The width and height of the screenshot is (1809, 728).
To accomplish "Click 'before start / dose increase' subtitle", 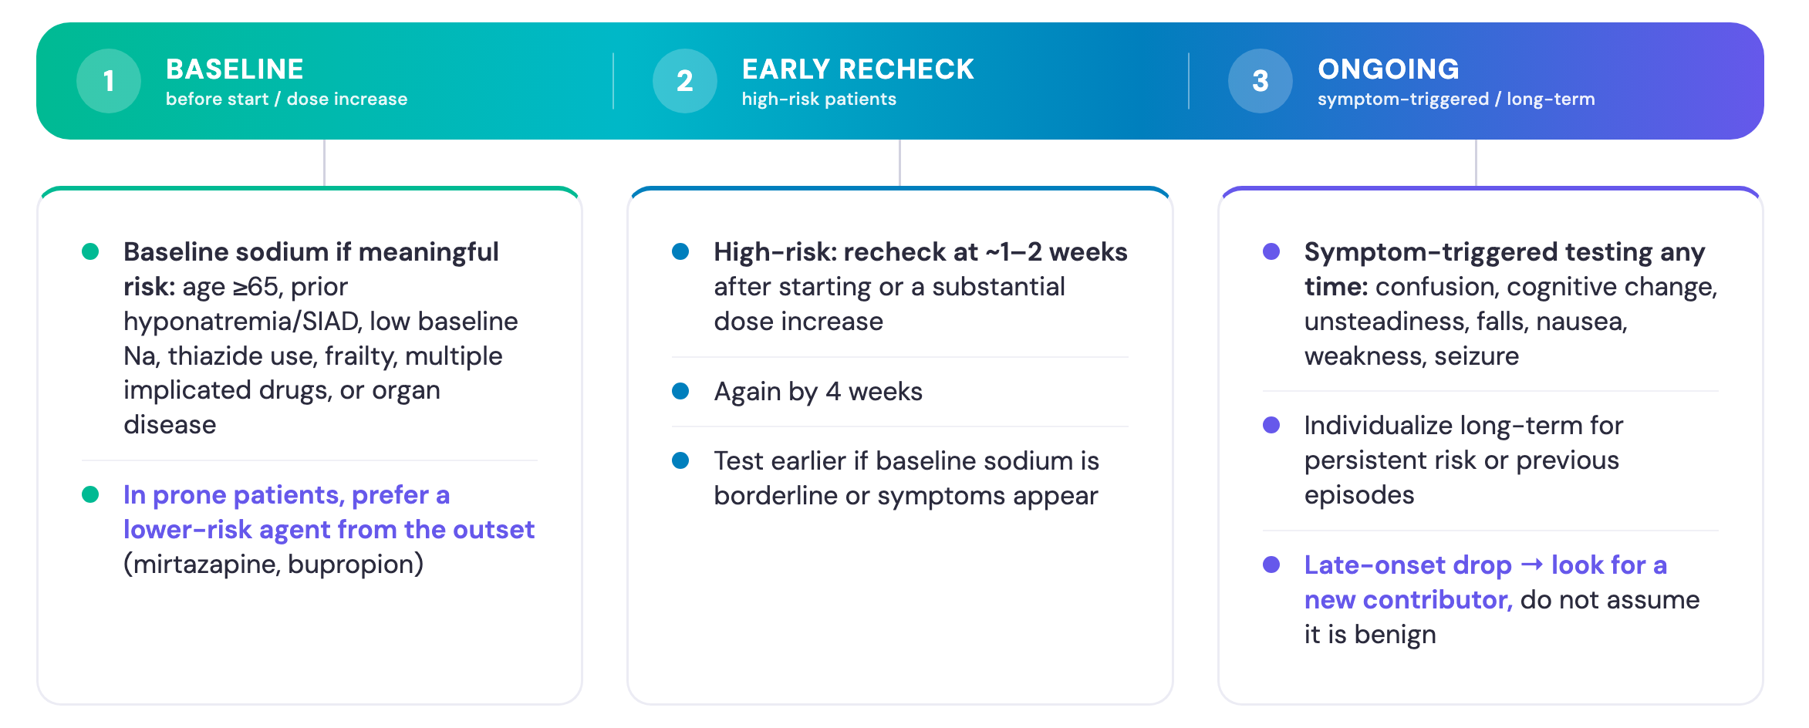I will pos(286,99).
